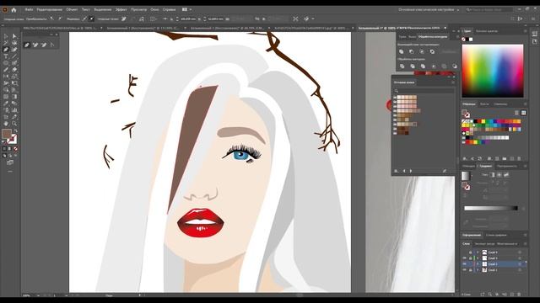Pick the Delete Anchor Point tool in pen flyout
Image resolution: width=540 pixels, height=303 pixels.
tap(44, 45)
